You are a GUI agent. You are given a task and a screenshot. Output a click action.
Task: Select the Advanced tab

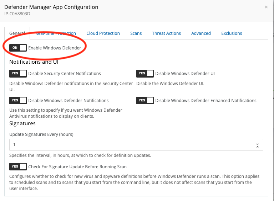pos(201,33)
